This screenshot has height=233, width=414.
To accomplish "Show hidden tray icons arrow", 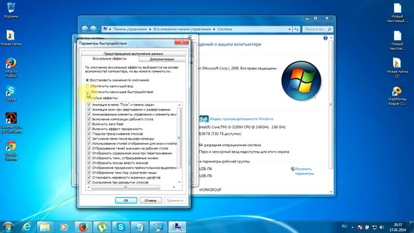I will pos(352,227).
